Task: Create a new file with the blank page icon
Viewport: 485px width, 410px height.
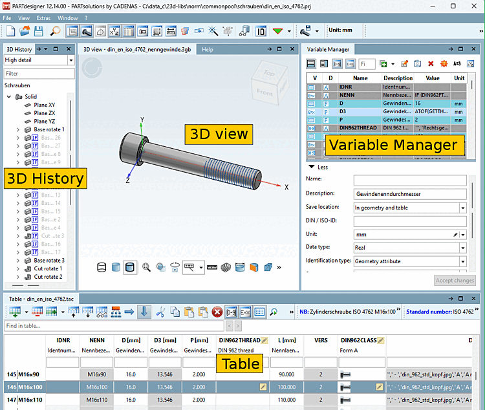Action: click(x=10, y=31)
